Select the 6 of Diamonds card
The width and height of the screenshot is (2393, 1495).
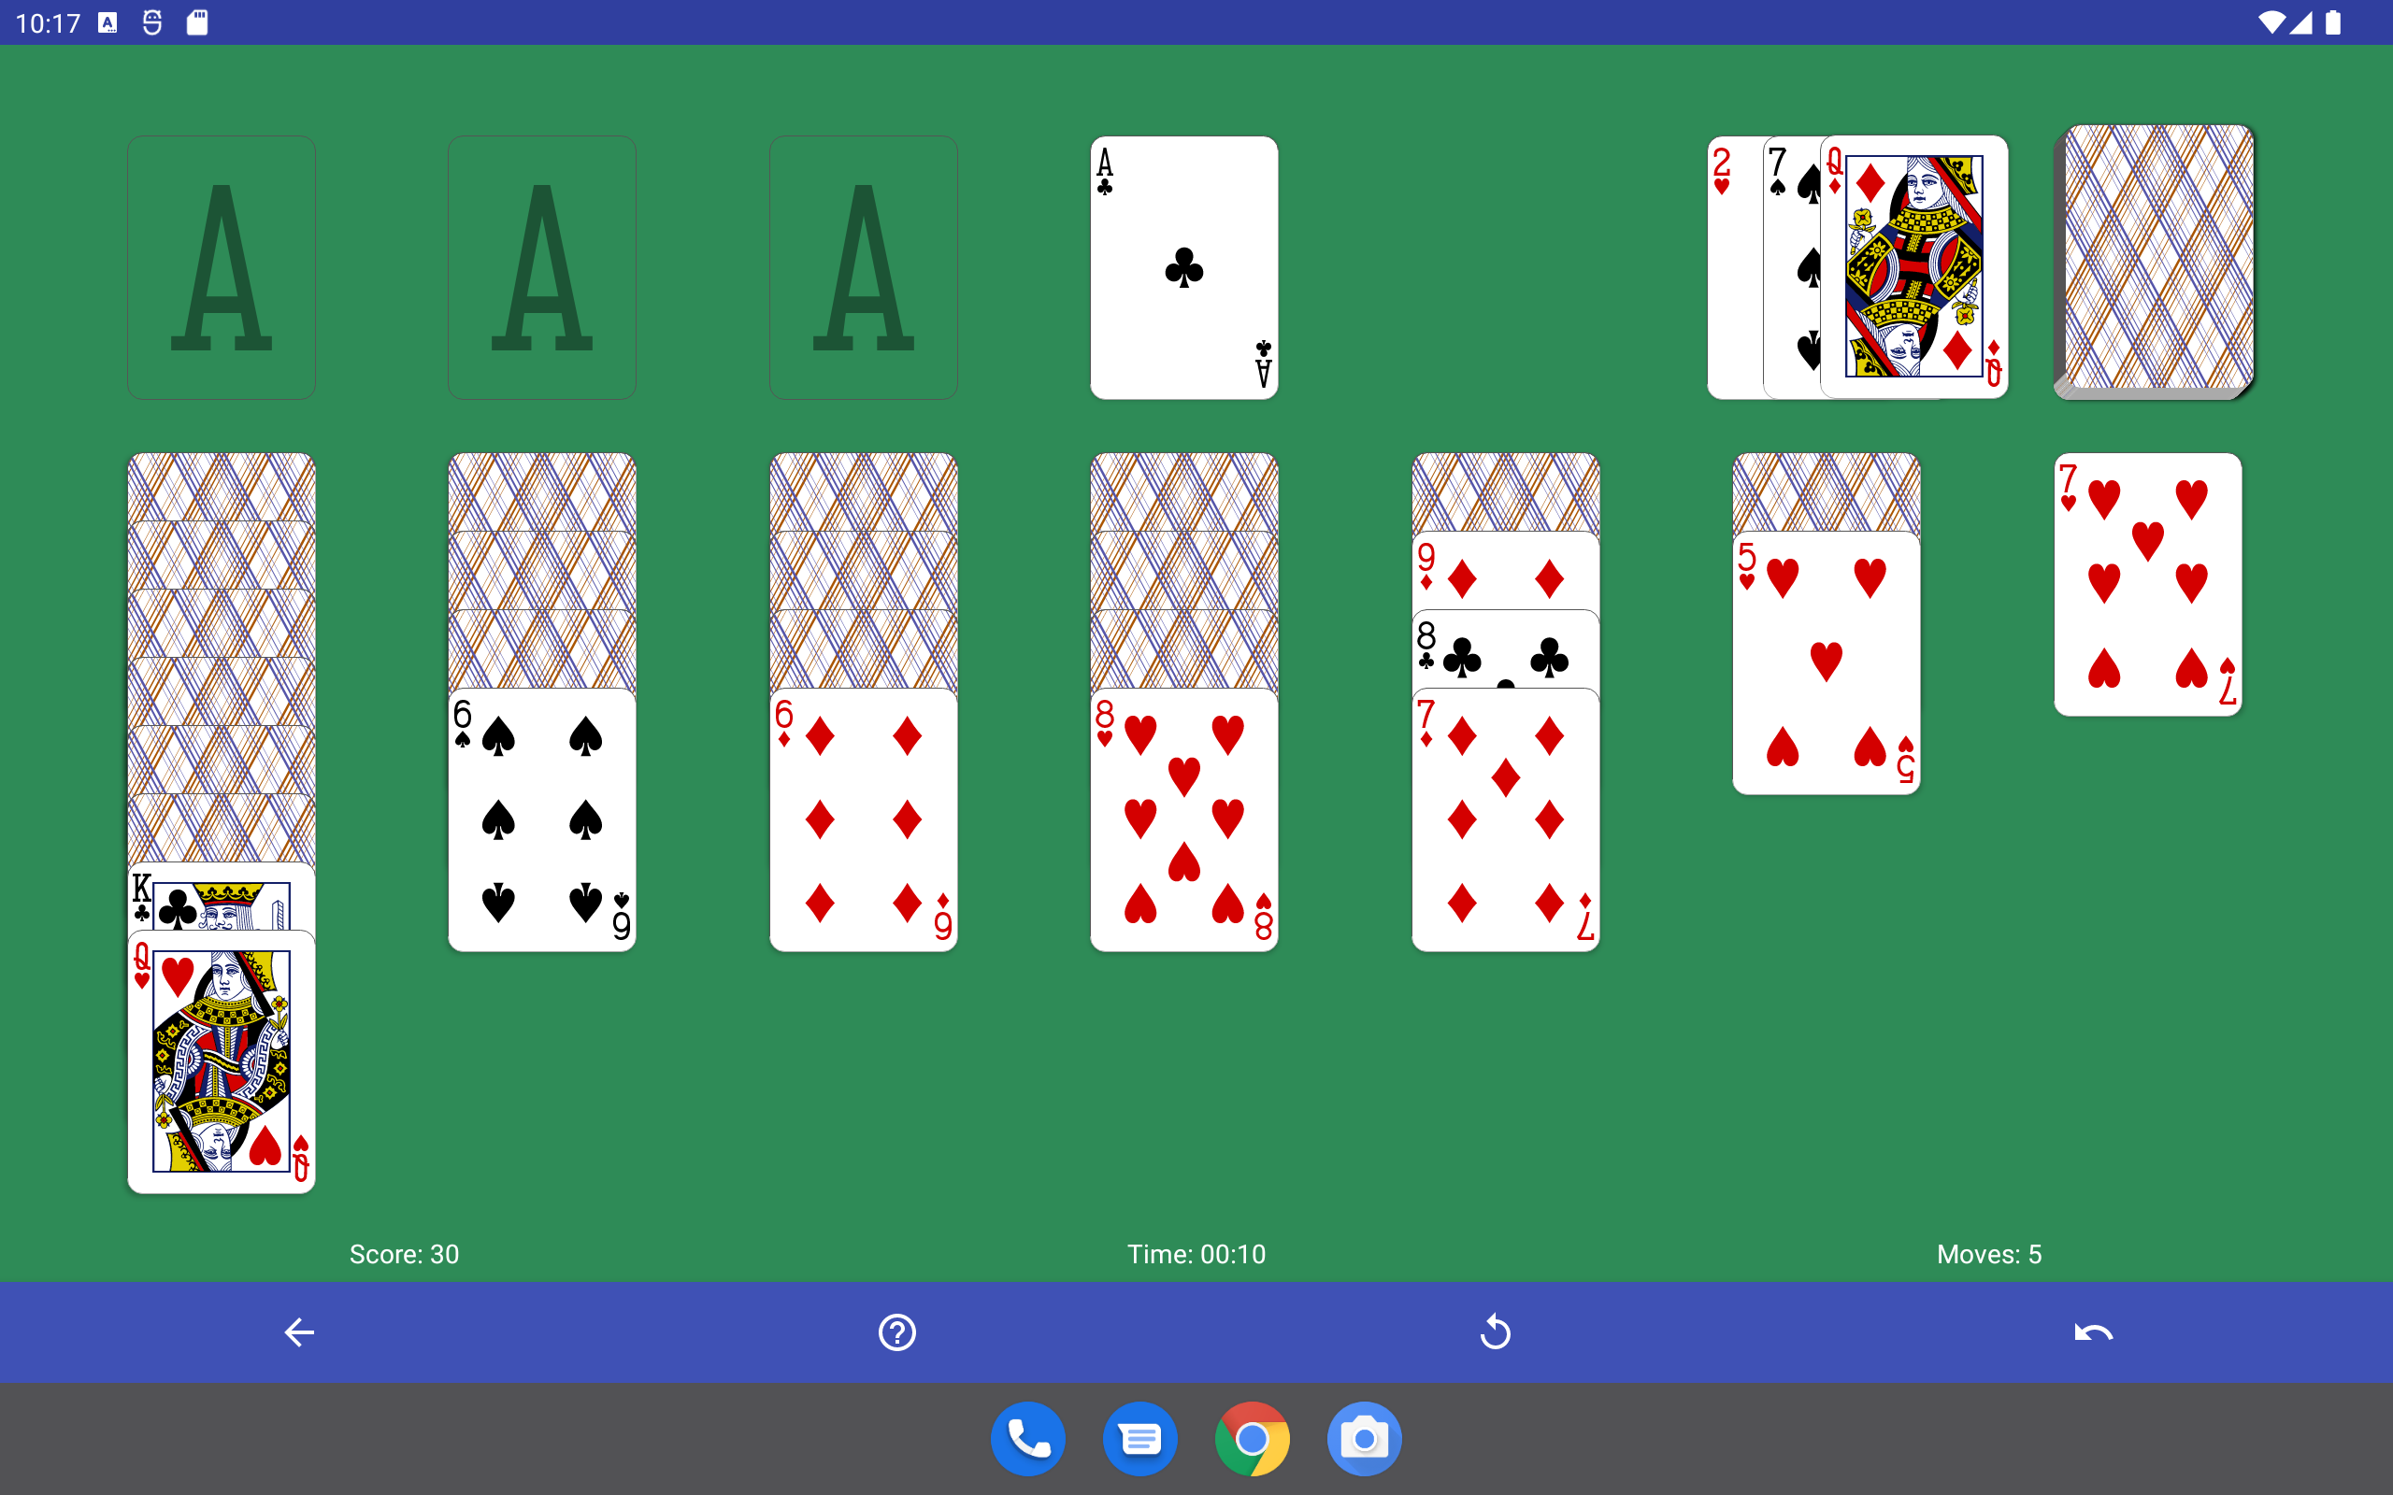pos(862,820)
